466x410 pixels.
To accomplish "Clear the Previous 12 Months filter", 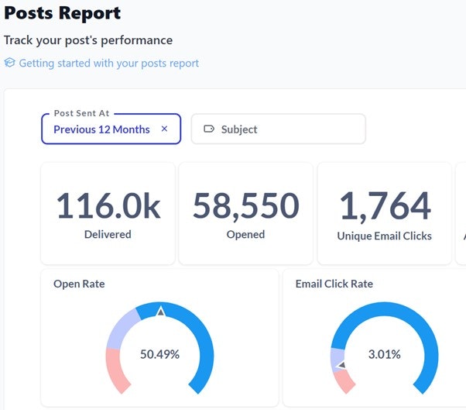I will click(164, 129).
